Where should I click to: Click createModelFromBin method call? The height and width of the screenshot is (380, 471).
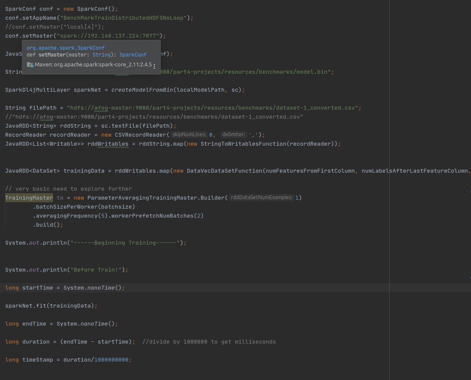pyautogui.click(x=142, y=90)
